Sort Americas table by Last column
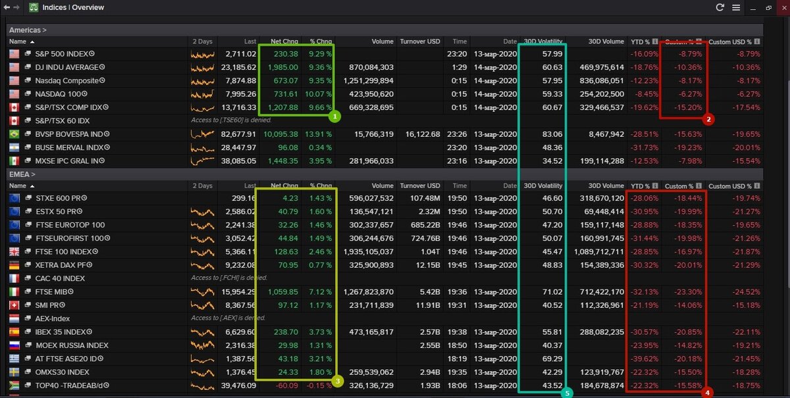This screenshot has width=790, height=398. (x=250, y=41)
